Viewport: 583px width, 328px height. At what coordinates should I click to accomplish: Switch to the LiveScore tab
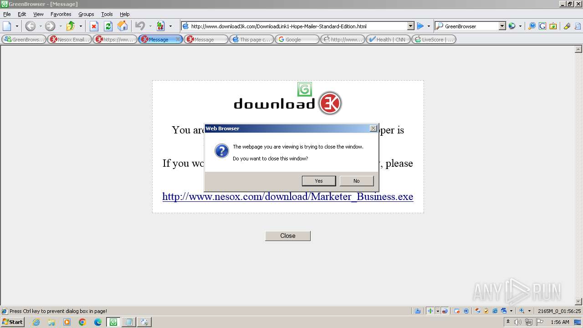tap(434, 40)
